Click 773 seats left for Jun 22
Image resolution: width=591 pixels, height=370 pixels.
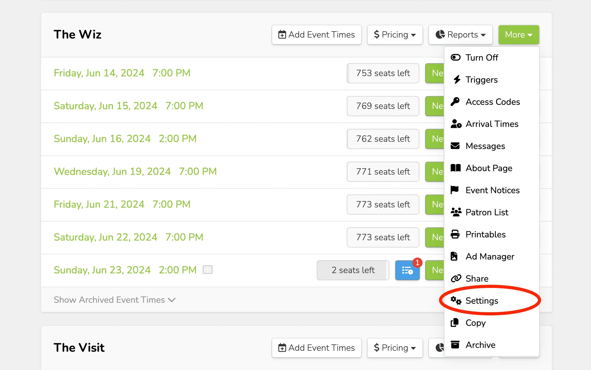coord(383,237)
